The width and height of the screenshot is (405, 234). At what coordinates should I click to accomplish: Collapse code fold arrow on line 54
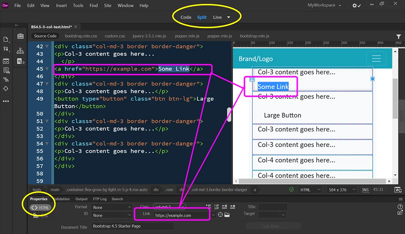47,144
